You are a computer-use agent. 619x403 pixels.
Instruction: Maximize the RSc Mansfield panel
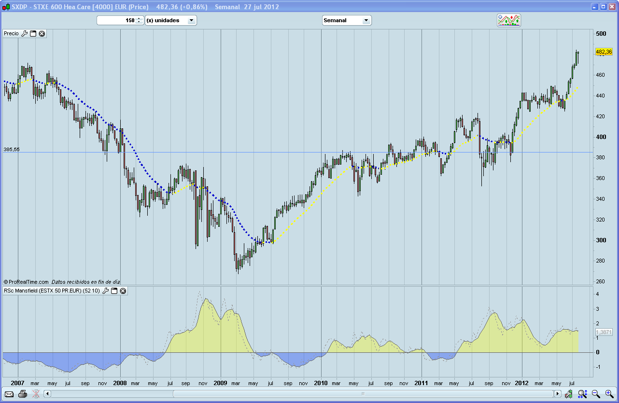(114, 291)
